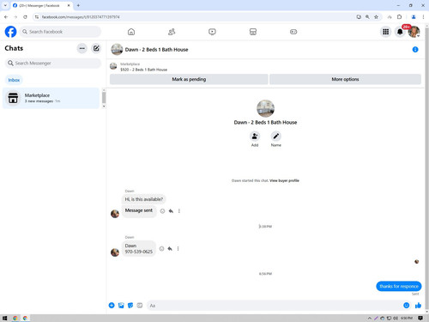
Task: Open a new browser tab
Action: (78, 5)
